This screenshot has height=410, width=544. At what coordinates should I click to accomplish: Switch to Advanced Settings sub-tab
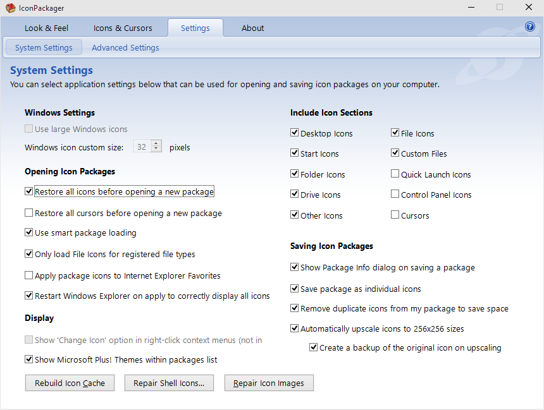(x=125, y=47)
